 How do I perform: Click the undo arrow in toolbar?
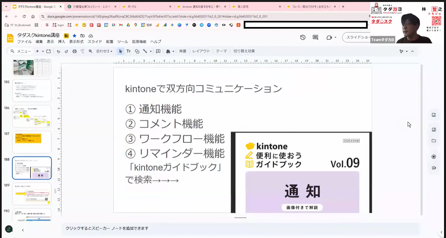(58, 51)
